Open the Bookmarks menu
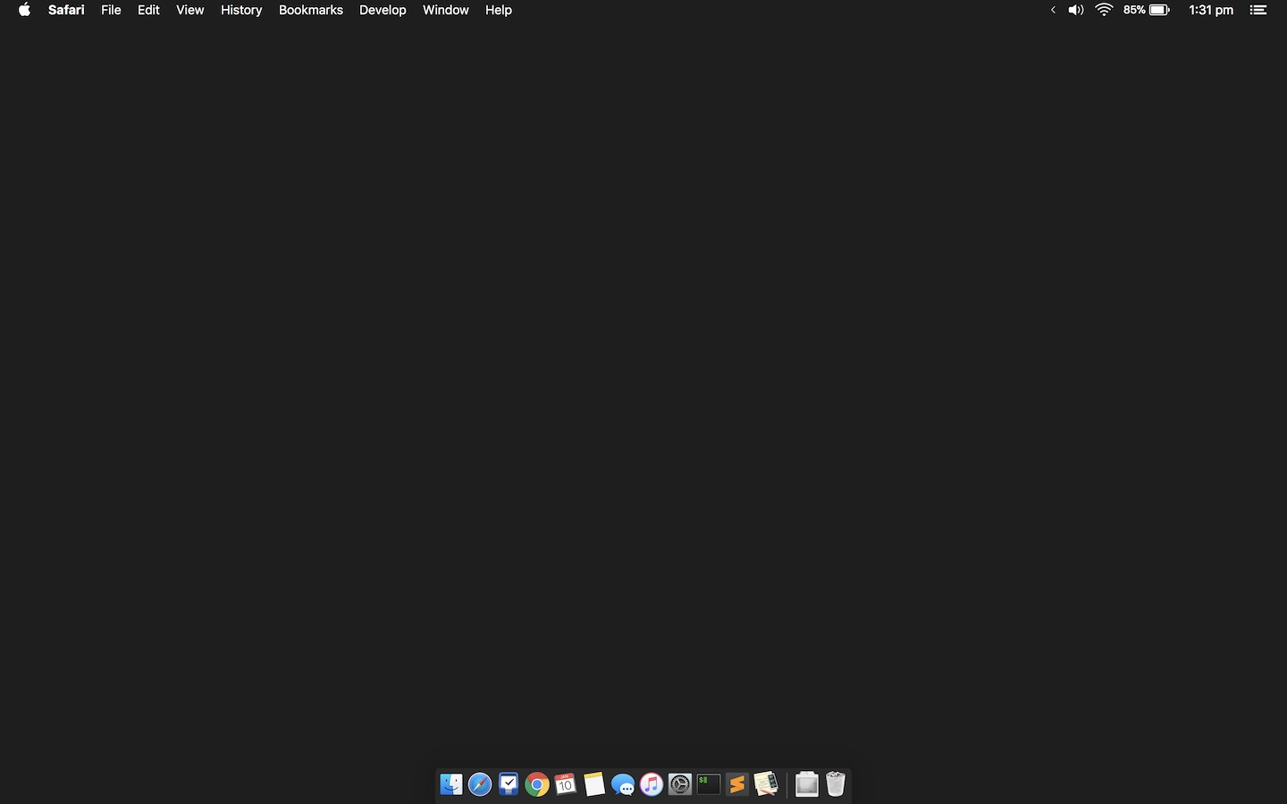This screenshot has width=1287, height=804. (310, 10)
